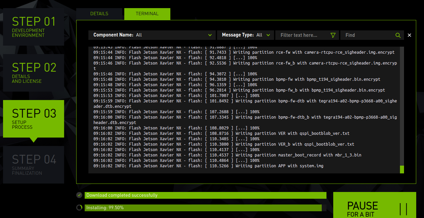
Task: Click the log line with value 108.8716
Action: pos(221,134)
